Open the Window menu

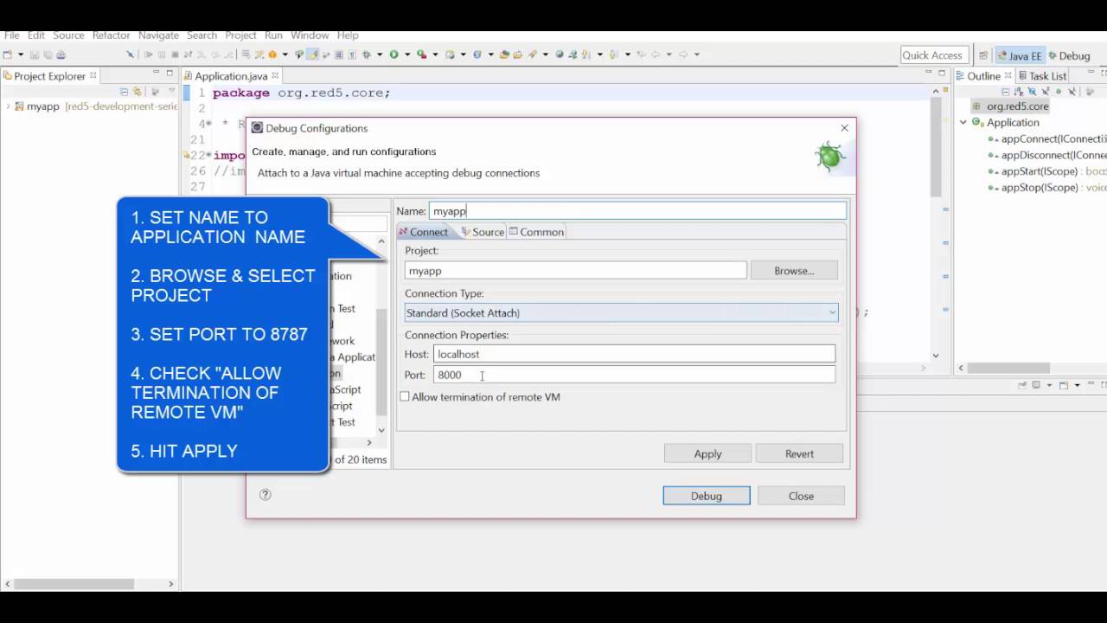(310, 35)
